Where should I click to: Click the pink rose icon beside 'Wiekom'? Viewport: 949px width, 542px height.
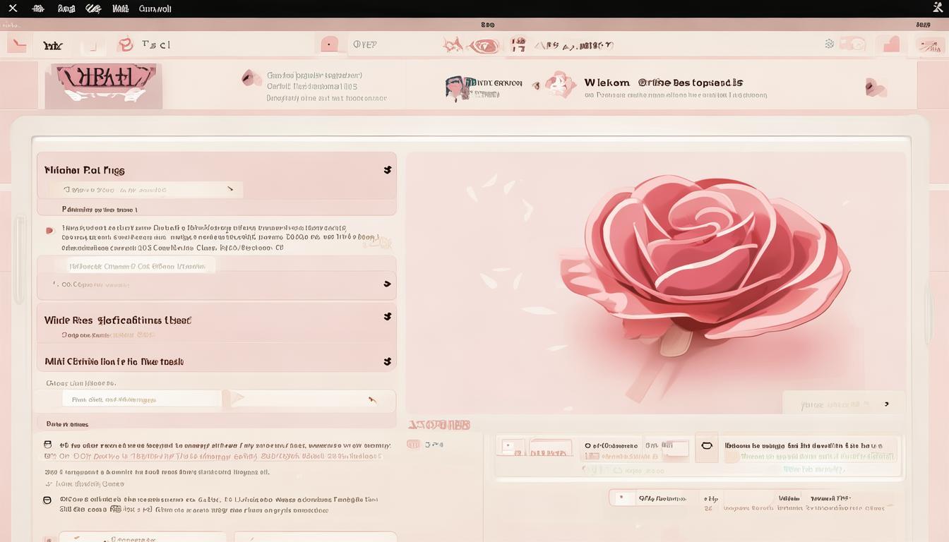(561, 84)
